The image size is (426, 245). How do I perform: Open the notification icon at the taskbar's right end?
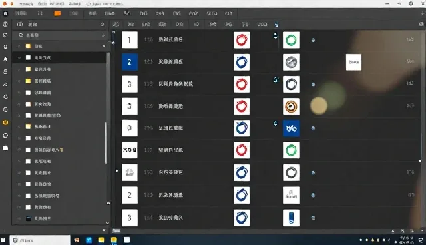click(x=421, y=240)
